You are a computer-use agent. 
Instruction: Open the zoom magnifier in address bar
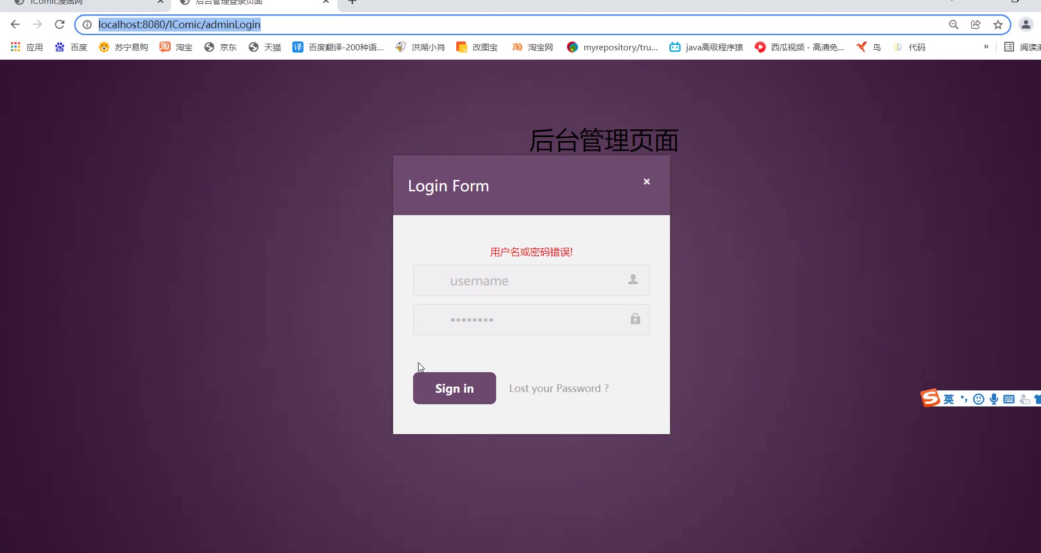tap(954, 24)
